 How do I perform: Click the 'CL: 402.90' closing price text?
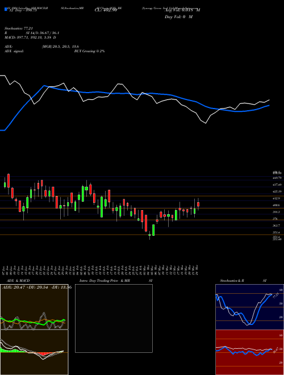click(106, 10)
